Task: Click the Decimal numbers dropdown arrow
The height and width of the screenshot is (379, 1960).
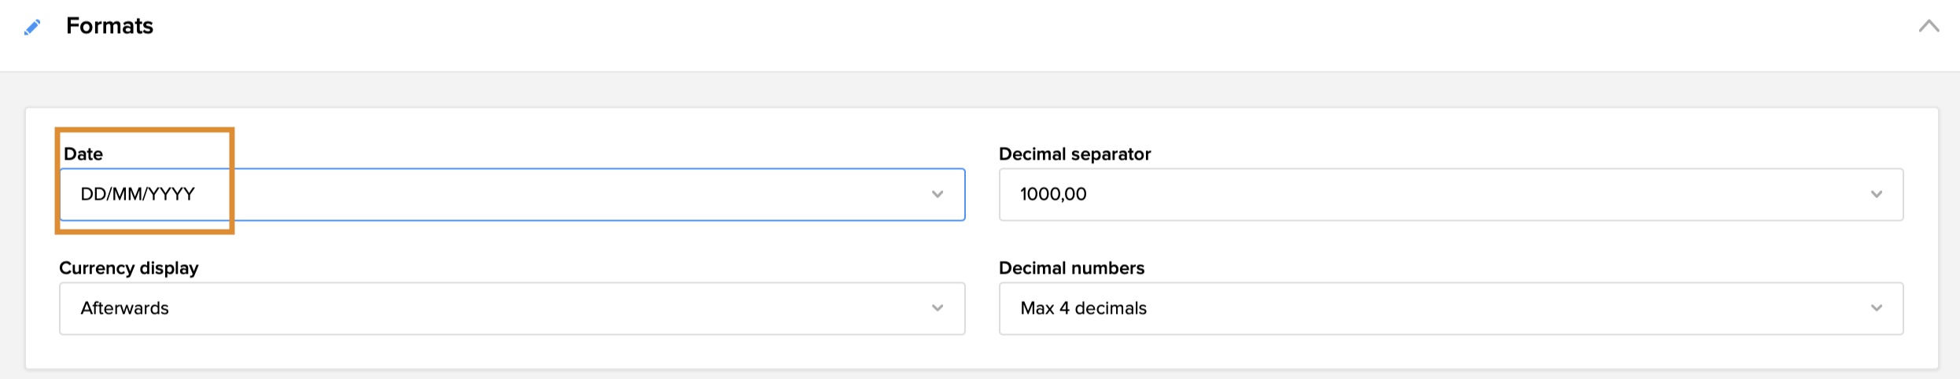Action: [x=1876, y=308]
